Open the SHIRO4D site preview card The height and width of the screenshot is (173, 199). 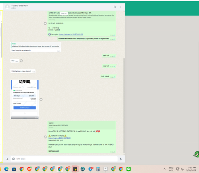(82, 16)
